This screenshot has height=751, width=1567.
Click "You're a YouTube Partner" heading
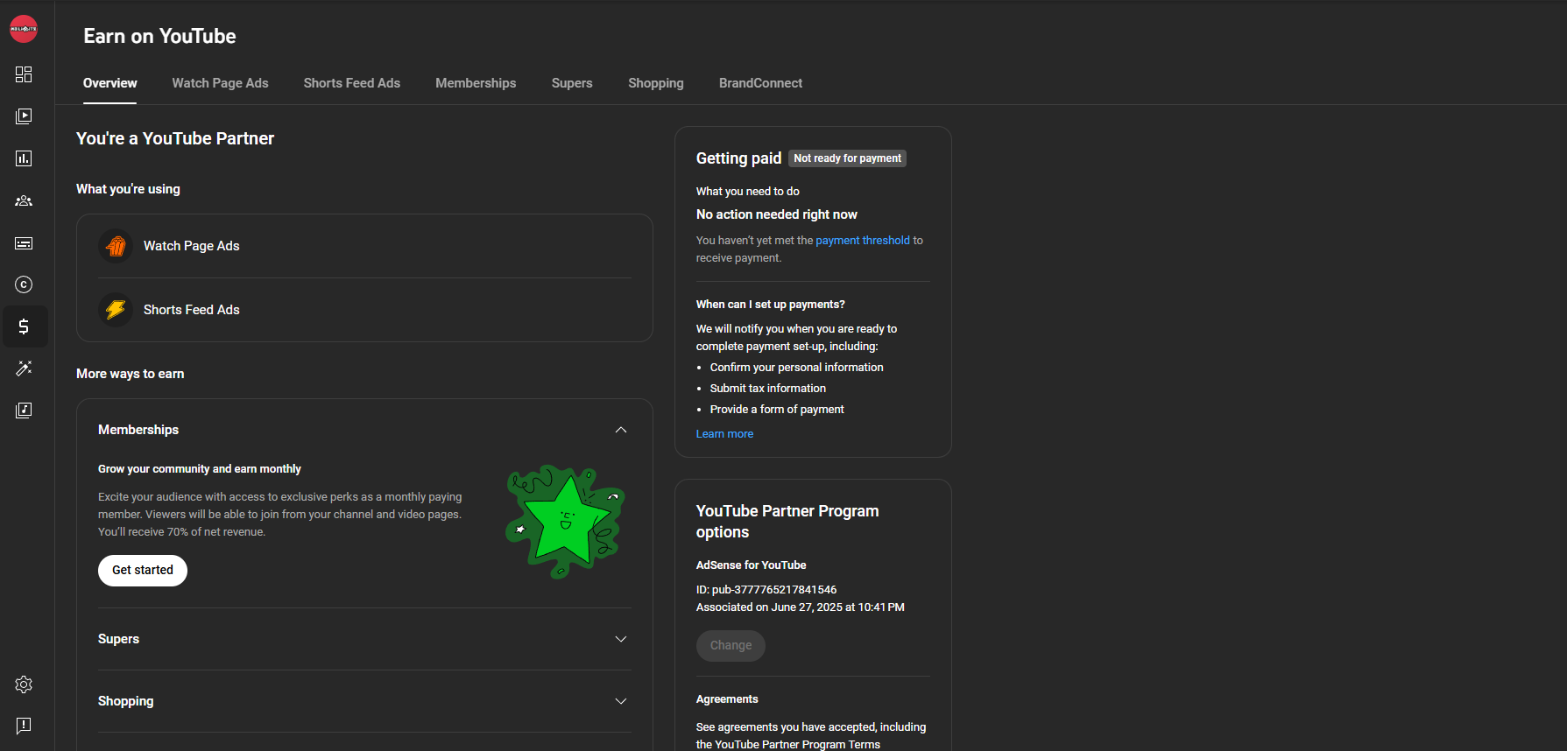[x=175, y=138]
